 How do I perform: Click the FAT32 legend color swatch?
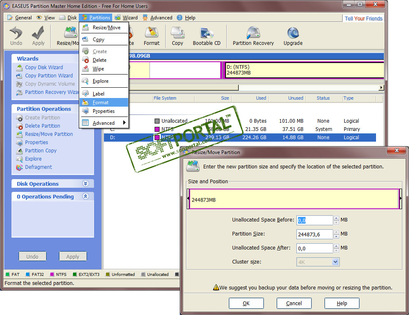point(28,274)
